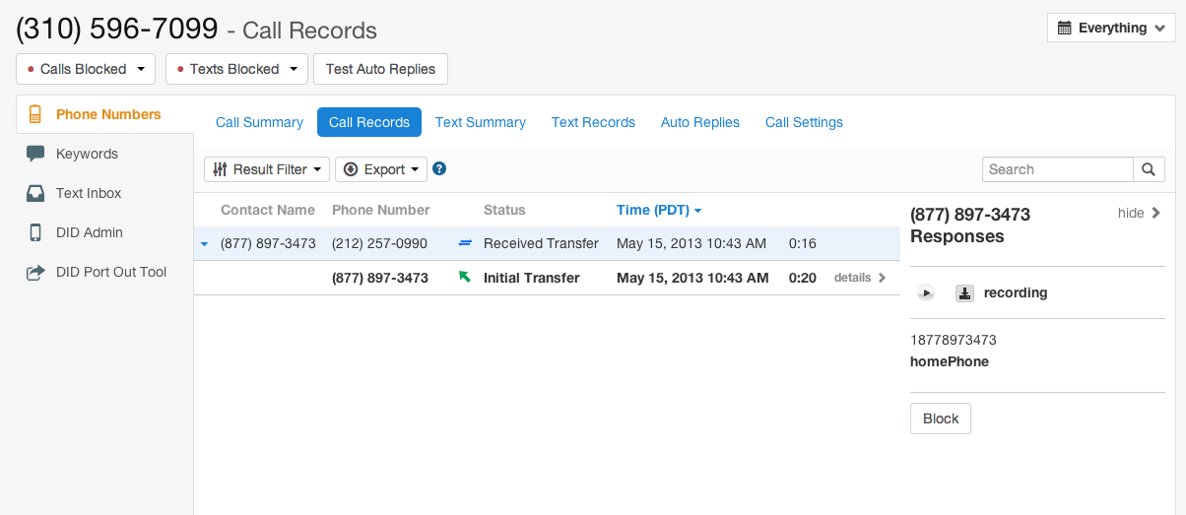
Task: Switch to the Call Summary tab
Action: (x=259, y=122)
